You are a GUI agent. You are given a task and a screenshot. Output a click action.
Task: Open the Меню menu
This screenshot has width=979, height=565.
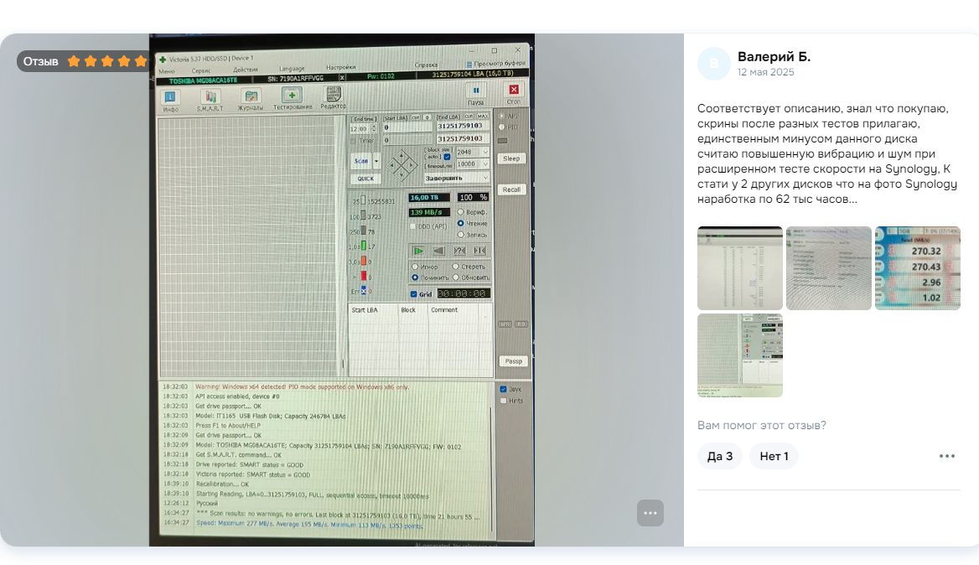167,72
